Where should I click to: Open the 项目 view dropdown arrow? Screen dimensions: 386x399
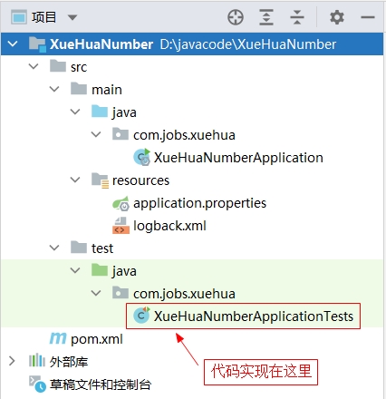(x=72, y=17)
